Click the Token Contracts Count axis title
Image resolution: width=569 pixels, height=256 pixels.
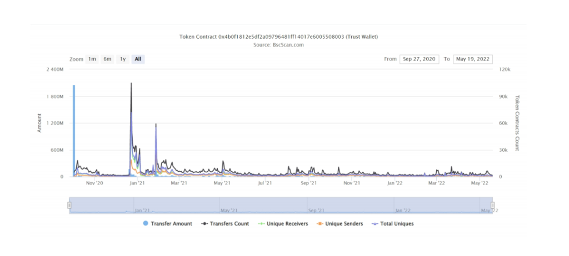pyautogui.click(x=517, y=123)
